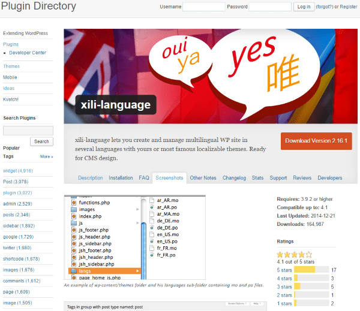This screenshot has height=311, width=360.
Task: Go to the Reviews tab
Action: (302, 178)
